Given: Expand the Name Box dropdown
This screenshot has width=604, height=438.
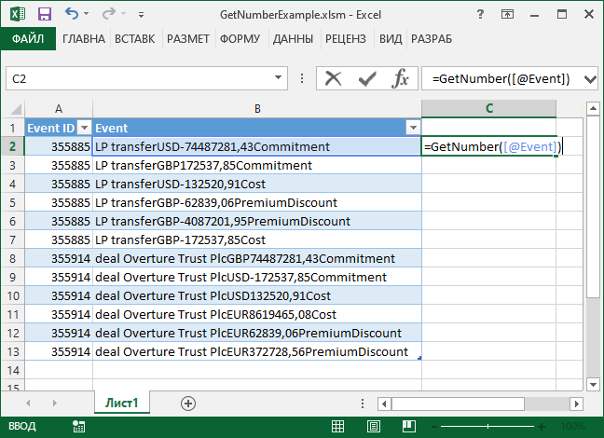Looking at the screenshot, I should [278, 78].
